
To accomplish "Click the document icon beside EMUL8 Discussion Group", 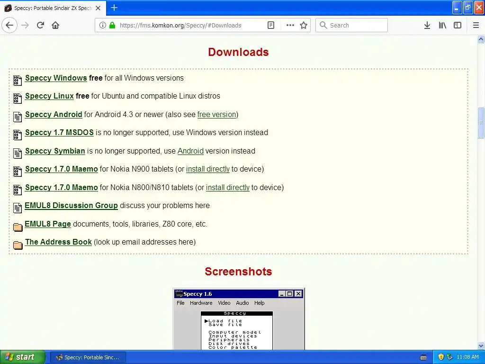I will [x=18, y=208].
